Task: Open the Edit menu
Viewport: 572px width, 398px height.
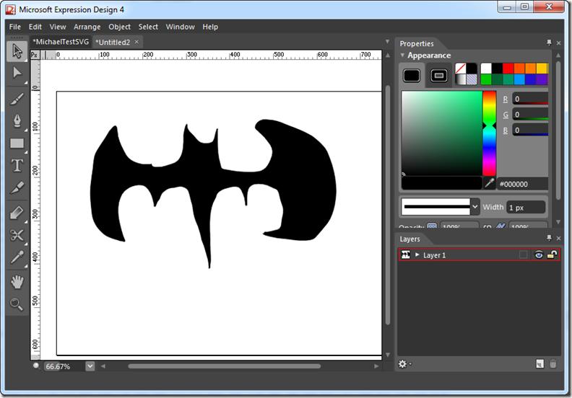Action: coord(35,27)
